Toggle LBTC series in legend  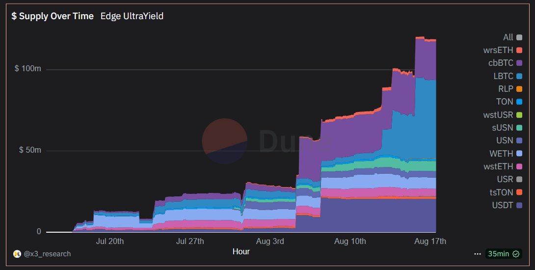tap(508, 76)
